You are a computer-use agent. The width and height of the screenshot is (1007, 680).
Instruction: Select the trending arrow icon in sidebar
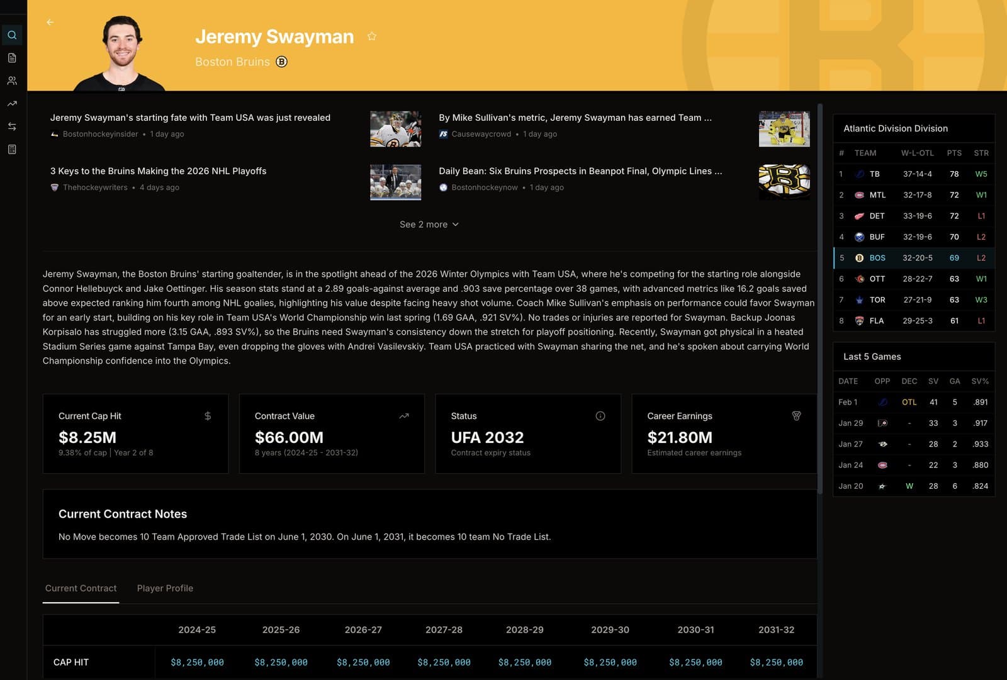click(x=12, y=104)
